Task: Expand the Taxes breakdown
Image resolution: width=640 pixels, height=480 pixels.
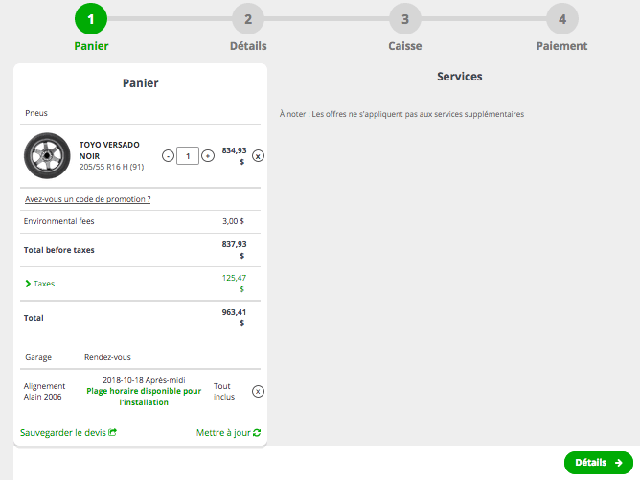Action: [x=39, y=284]
